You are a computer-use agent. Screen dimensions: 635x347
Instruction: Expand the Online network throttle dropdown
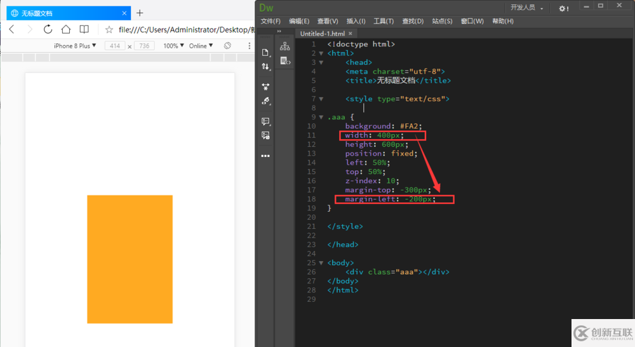click(201, 46)
